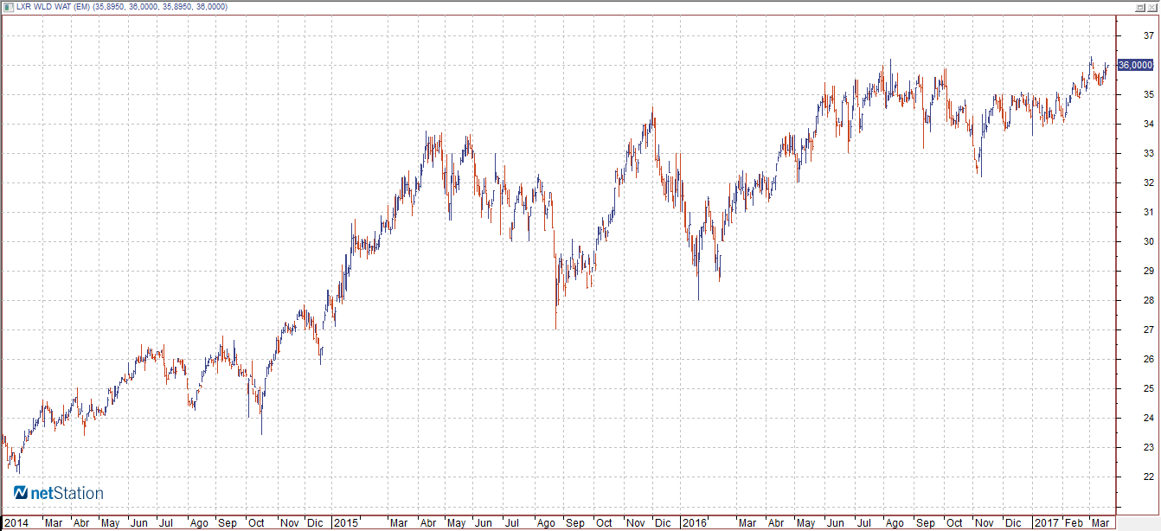1161x531 pixels.
Task: Click the chart window icon in title bar
Action: click(x=8, y=6)
